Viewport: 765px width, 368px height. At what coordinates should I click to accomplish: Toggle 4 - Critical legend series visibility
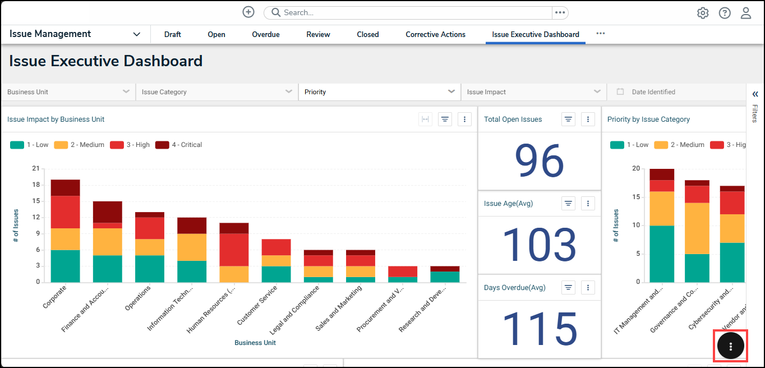[179, 145]
